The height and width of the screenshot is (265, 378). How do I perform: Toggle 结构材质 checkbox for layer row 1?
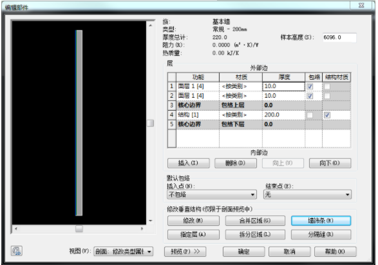pos(327,86)
